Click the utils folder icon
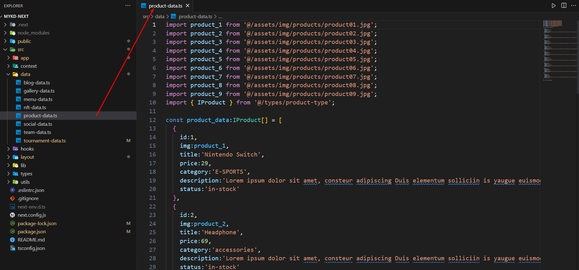579x270 pixels. (15, 182)
